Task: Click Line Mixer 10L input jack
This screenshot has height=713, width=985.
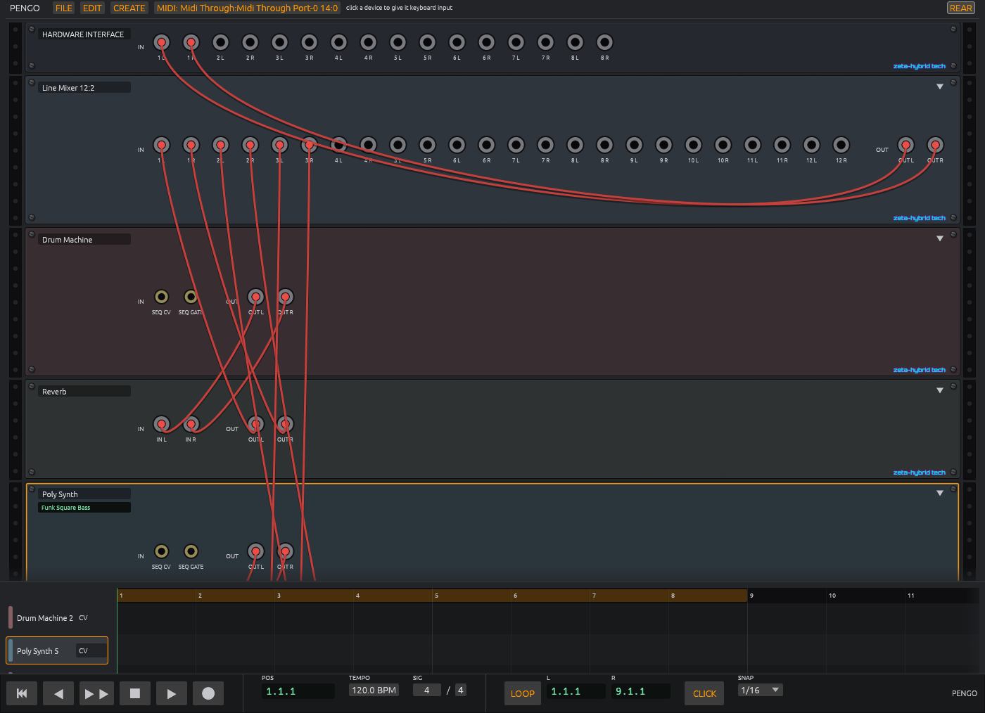Action: (x=694, y=145)
